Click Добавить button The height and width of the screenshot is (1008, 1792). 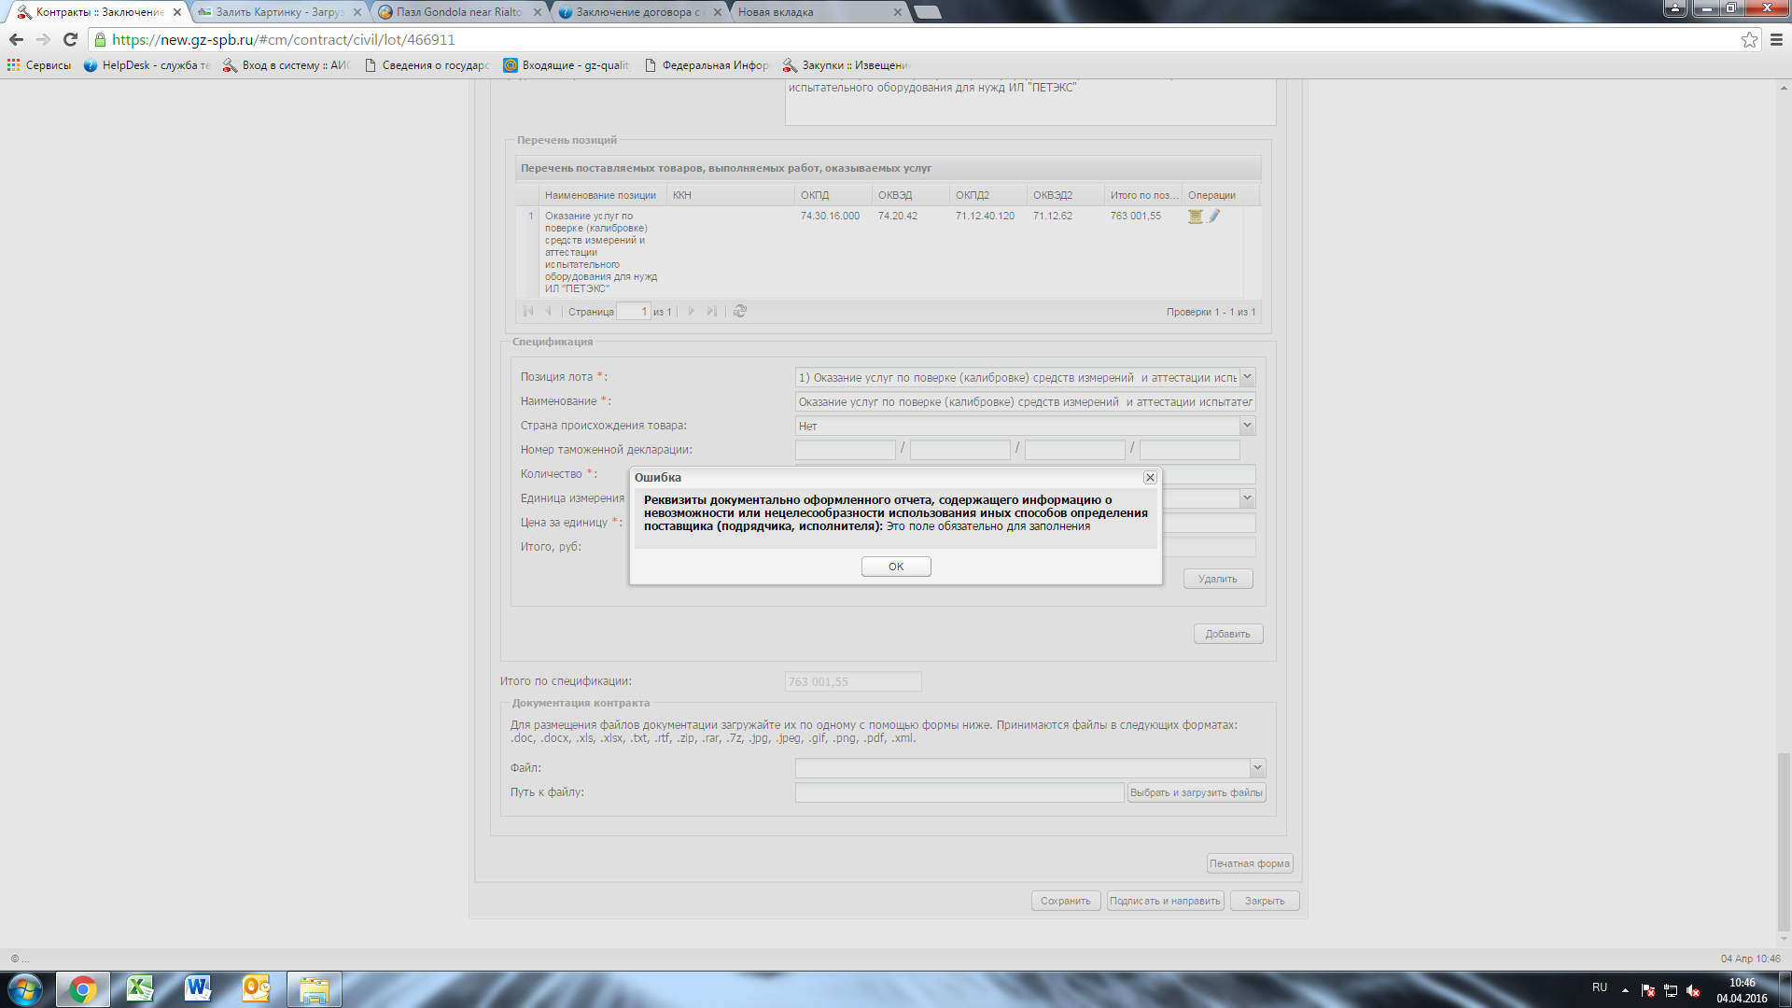click(1228, 634)
